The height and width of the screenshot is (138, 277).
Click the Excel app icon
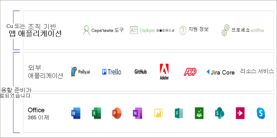(96, 113)
